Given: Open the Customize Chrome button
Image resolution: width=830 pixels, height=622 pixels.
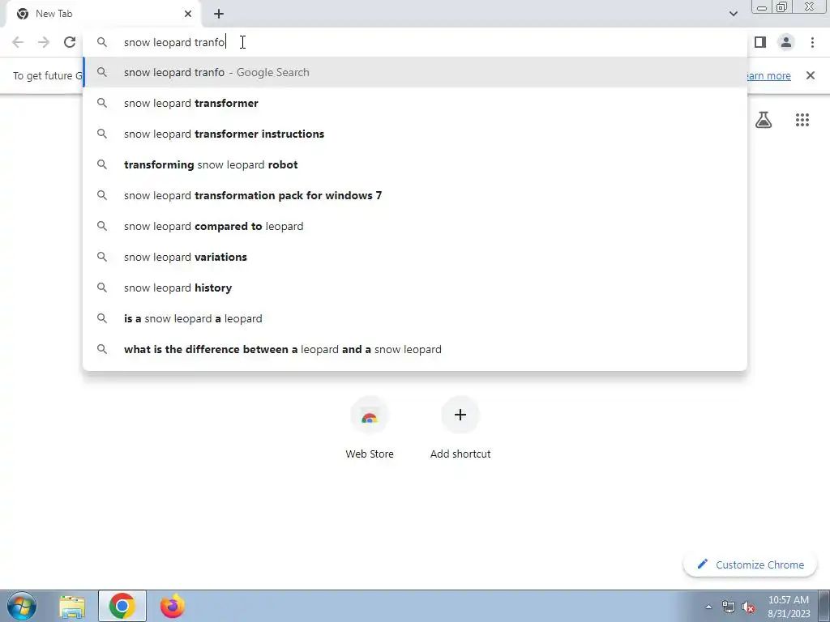Looking at the screenshot, I should [x=751, y=564].
